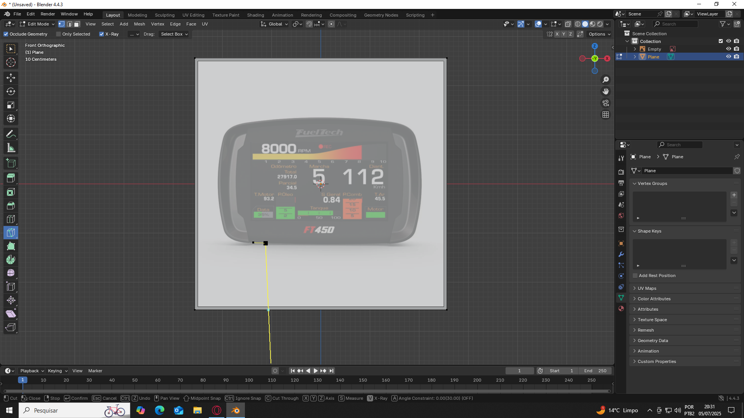Toggle camera view in viewport

(606, 103)
